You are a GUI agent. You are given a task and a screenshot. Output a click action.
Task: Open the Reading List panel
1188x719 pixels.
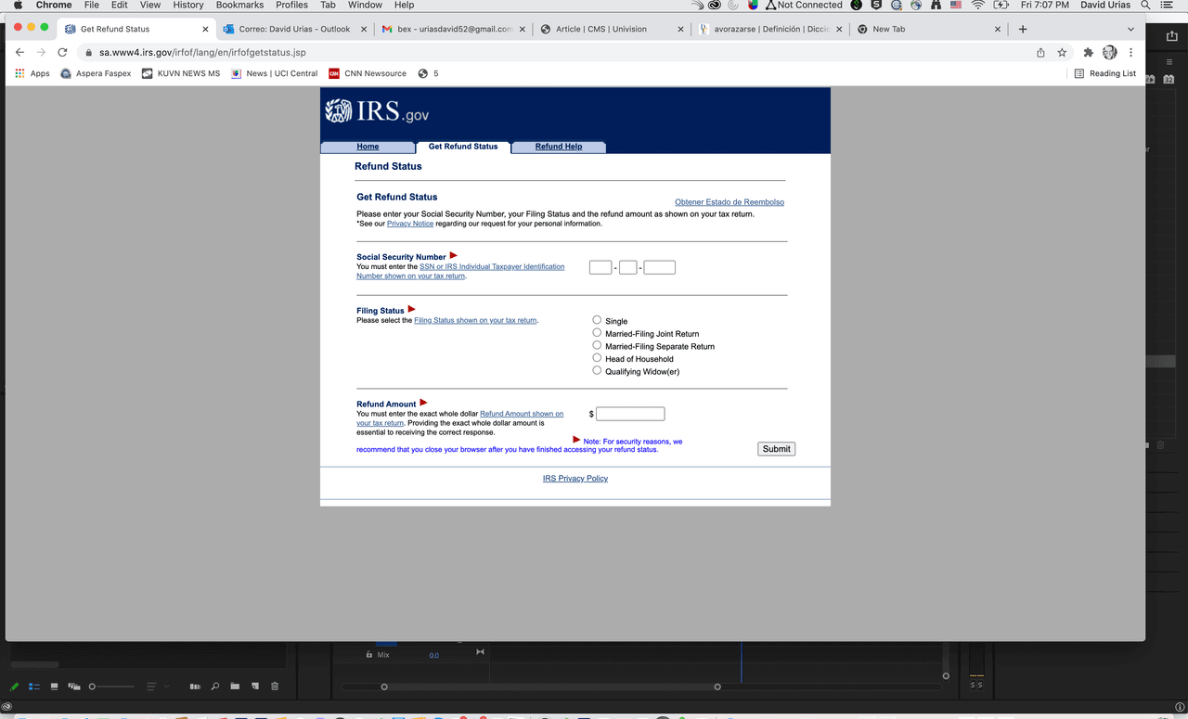click(x=1104, y=73)
